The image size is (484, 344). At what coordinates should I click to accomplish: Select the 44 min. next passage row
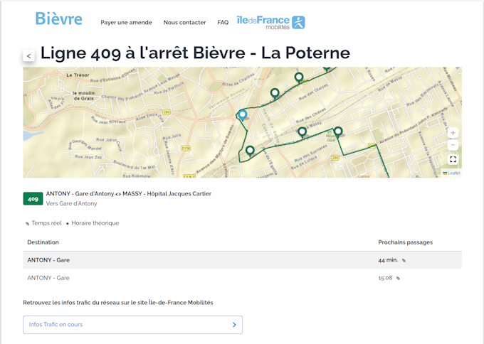tap(242, 260)
